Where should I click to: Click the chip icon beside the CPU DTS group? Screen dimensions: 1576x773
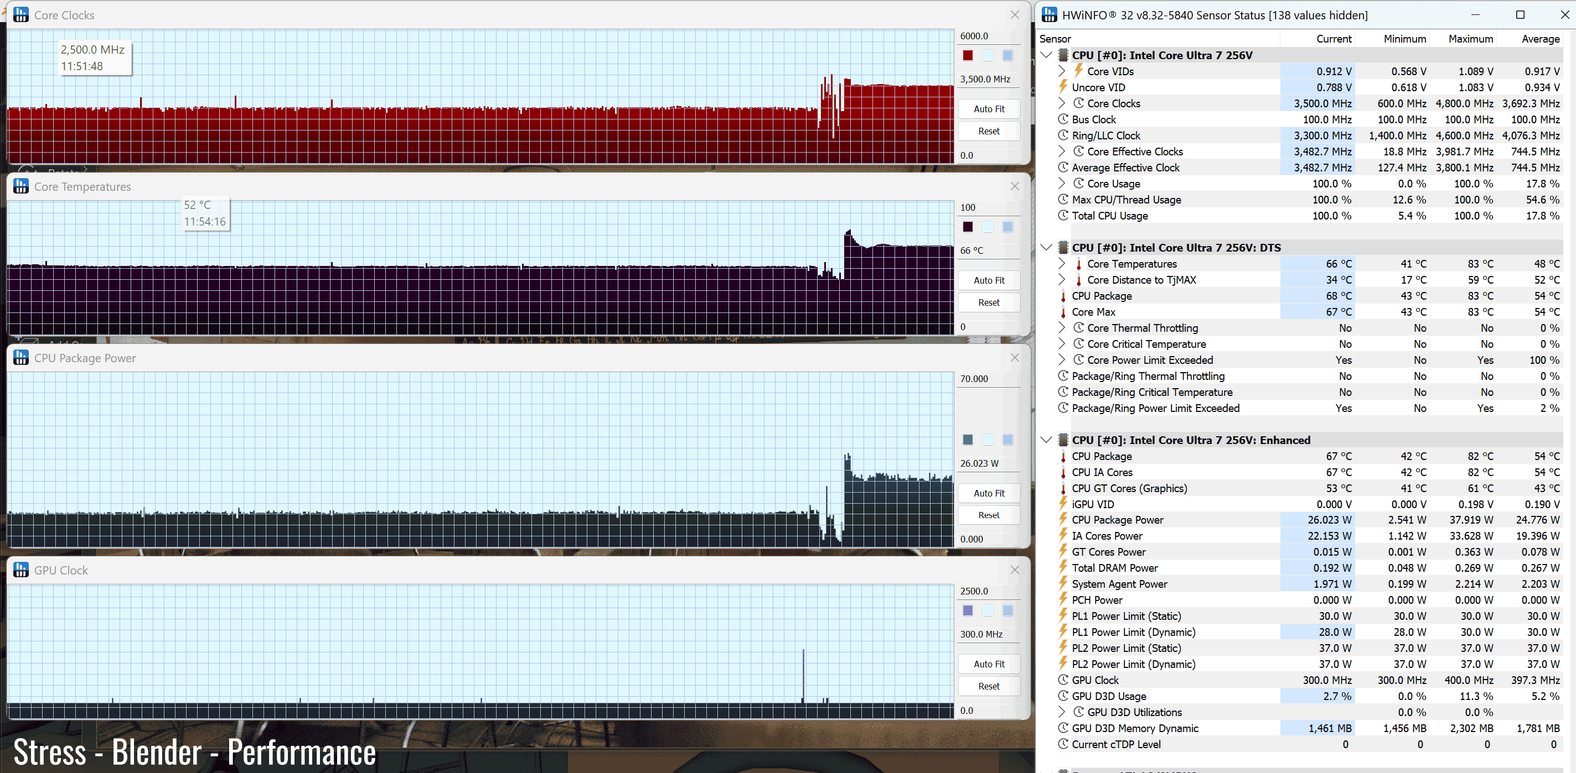[x=1063, y=248]
